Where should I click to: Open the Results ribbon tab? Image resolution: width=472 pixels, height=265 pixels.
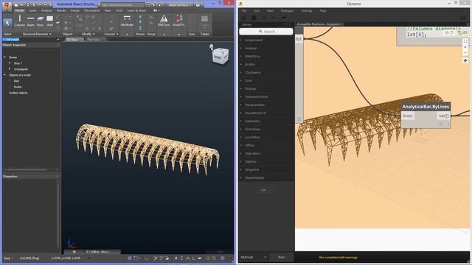(x=61, y=10)
